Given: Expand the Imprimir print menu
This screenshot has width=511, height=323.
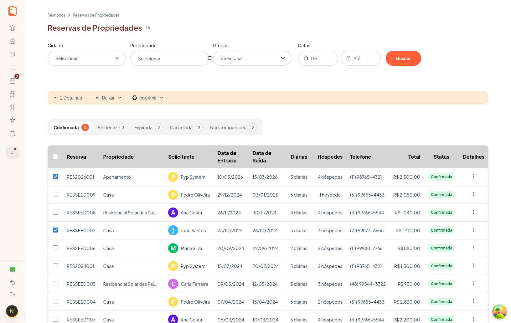Looking at the screenshot, I should (x=148, y=98).
